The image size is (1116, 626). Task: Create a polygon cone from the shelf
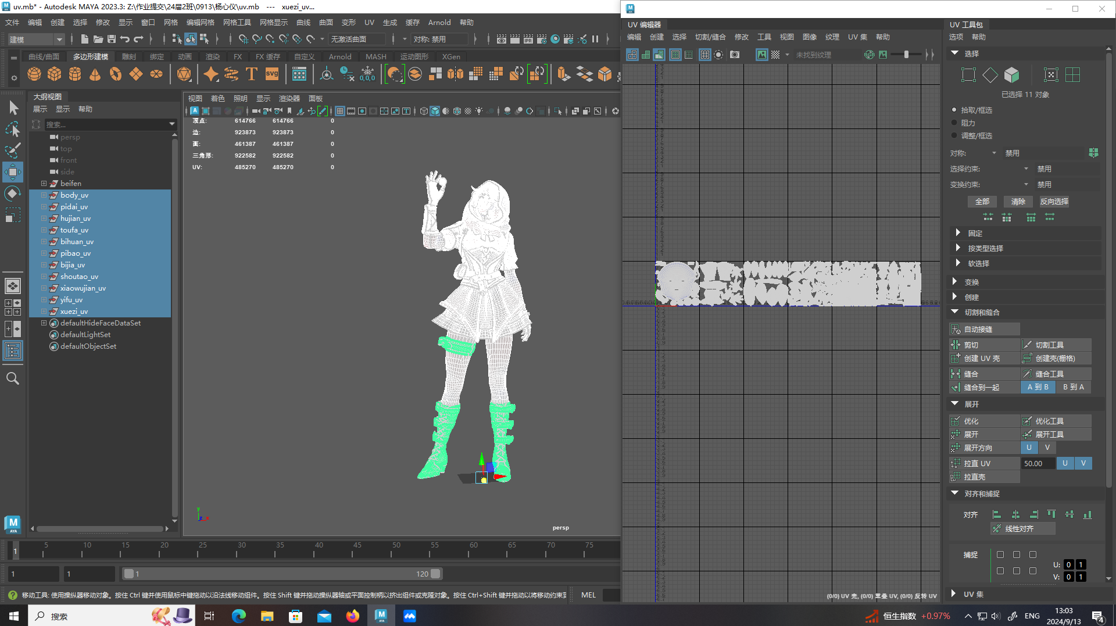click(x=95, y=74)
